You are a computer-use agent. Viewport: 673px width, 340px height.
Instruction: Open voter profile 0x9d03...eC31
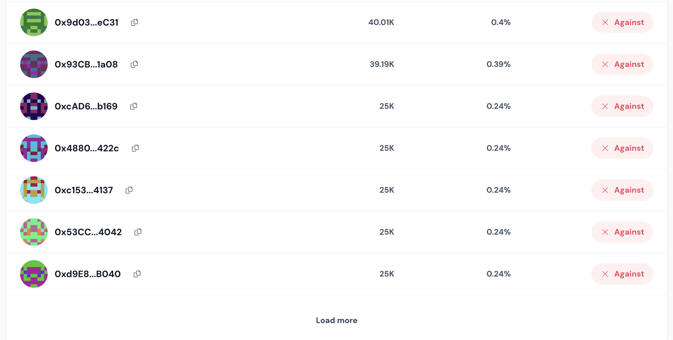tap(86, 22)
